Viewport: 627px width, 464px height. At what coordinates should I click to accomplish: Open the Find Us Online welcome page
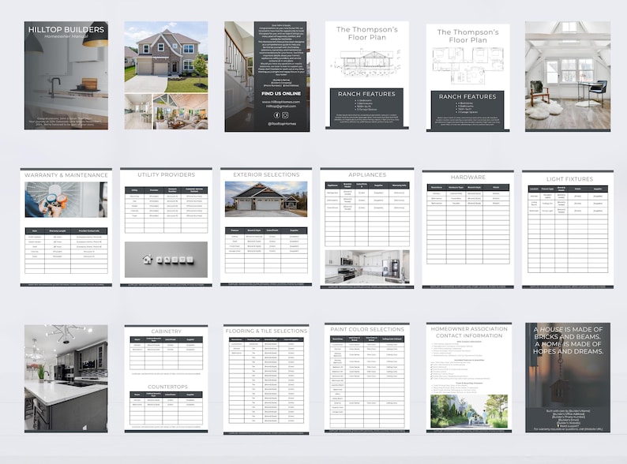tap(267, 77)
